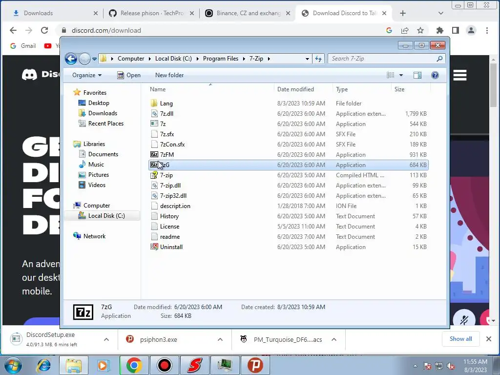Open Explorer help icon

pos(435,75)
